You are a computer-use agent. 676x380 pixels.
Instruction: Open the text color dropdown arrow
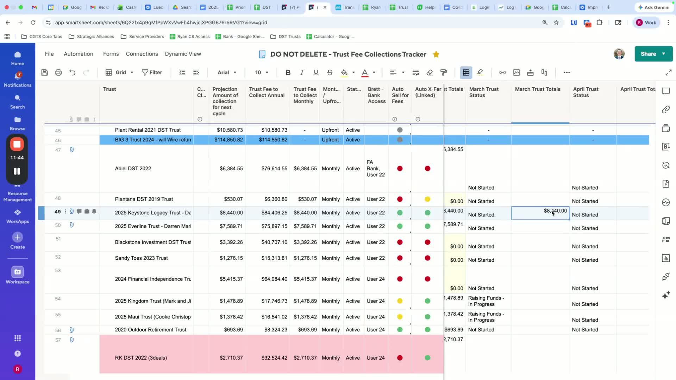[x=374, y=72]
